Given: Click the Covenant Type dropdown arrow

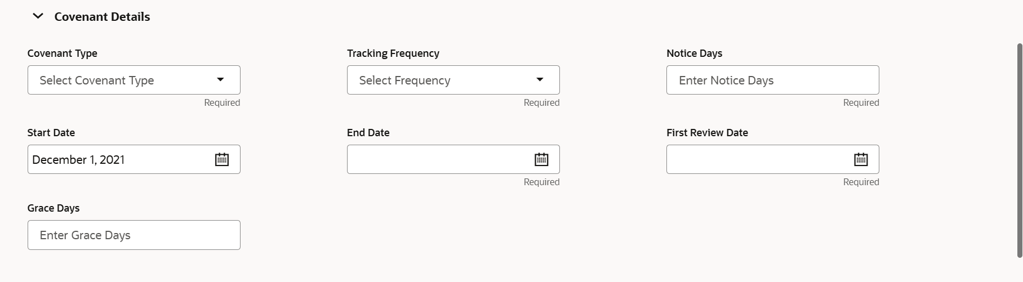Looking at the screenshot, I should [x=220, y=80].
